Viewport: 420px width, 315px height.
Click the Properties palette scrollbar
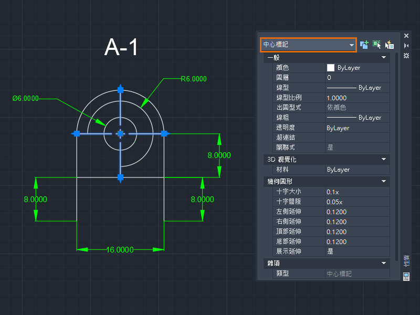[397, 156]
